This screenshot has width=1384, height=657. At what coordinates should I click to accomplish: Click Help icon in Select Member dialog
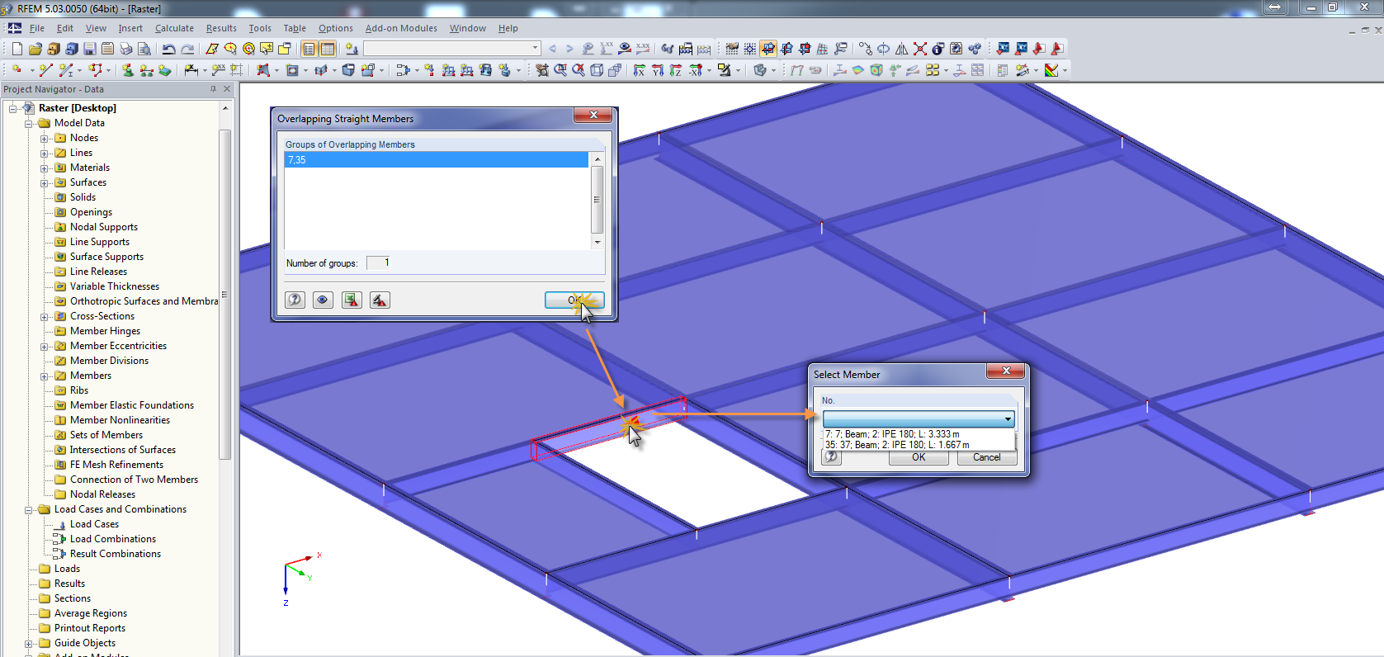[832, 457]
